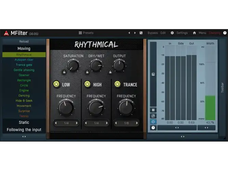
Task: Select the Downer preset
Action: coord(24,75)
